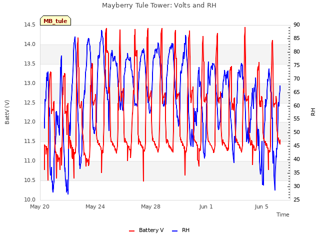
Task: Click the '25' right axis value
Action: coord(296,199)
